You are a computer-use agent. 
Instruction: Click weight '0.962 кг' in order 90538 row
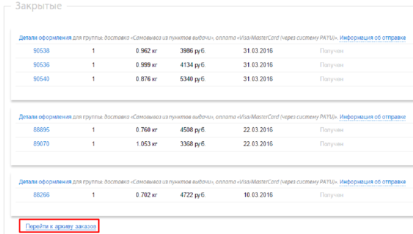147,51
